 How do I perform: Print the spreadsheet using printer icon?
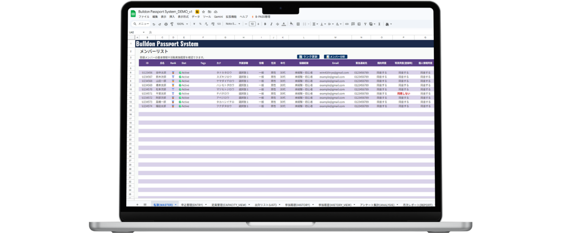pos(166,24)
